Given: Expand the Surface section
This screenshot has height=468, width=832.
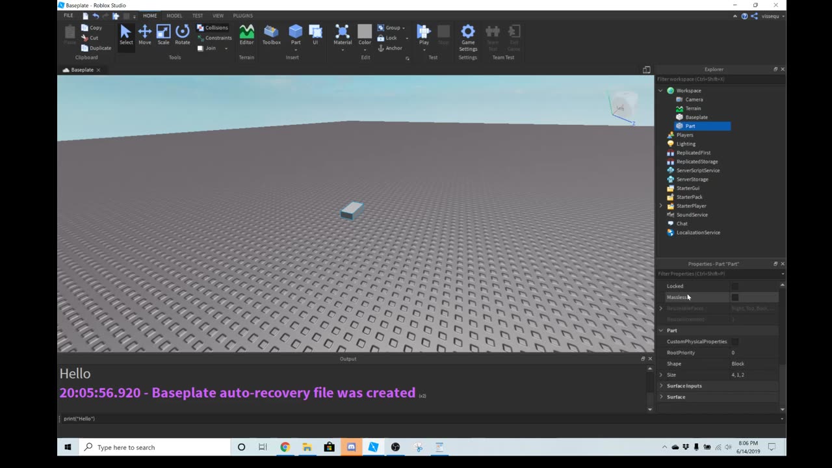Looking at the screenshot, I should pyautogui.click(x=661, y=396).
